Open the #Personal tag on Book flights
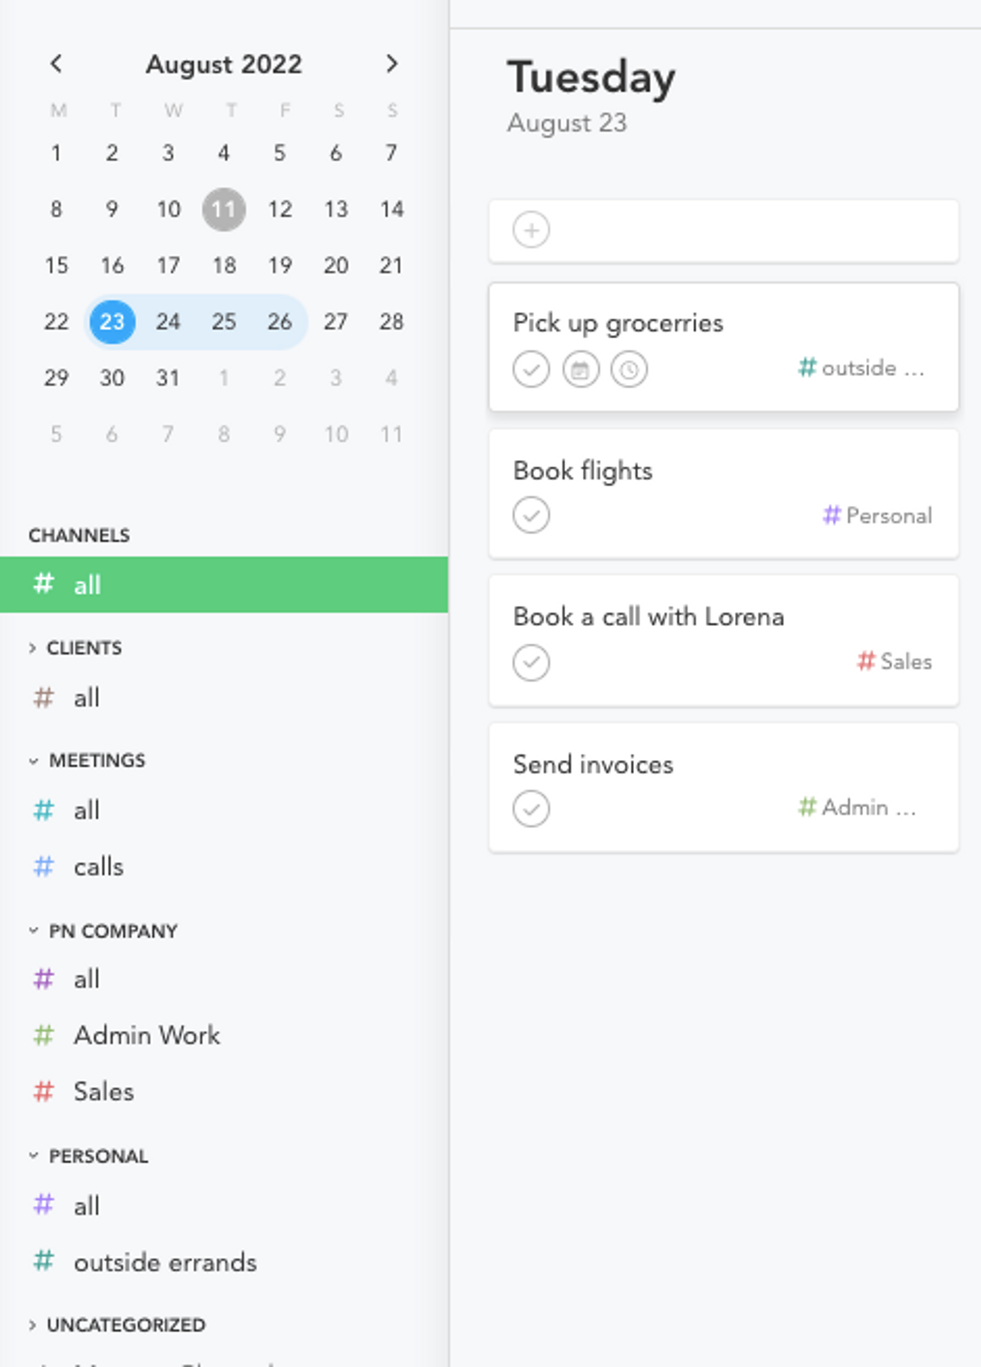The width and height of the screenshot is (981, 1367). 878,515
